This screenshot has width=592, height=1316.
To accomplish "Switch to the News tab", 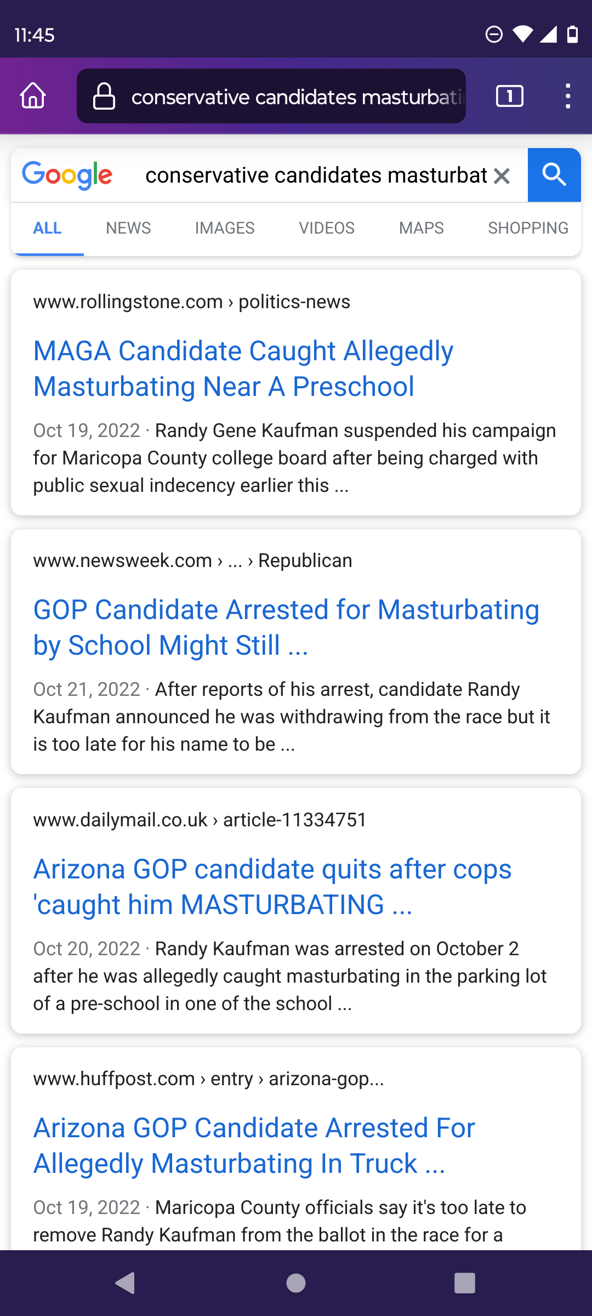I will [x=128, y=228].
